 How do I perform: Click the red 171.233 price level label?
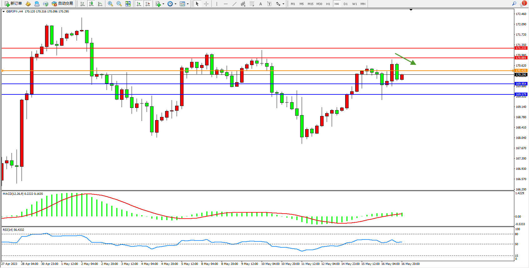tap(521, 48)
